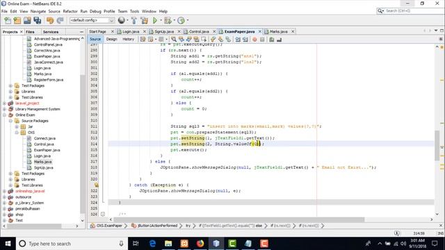Switch to the Control.java tab
Screen dimensions: 445x250
coord(199,31)
